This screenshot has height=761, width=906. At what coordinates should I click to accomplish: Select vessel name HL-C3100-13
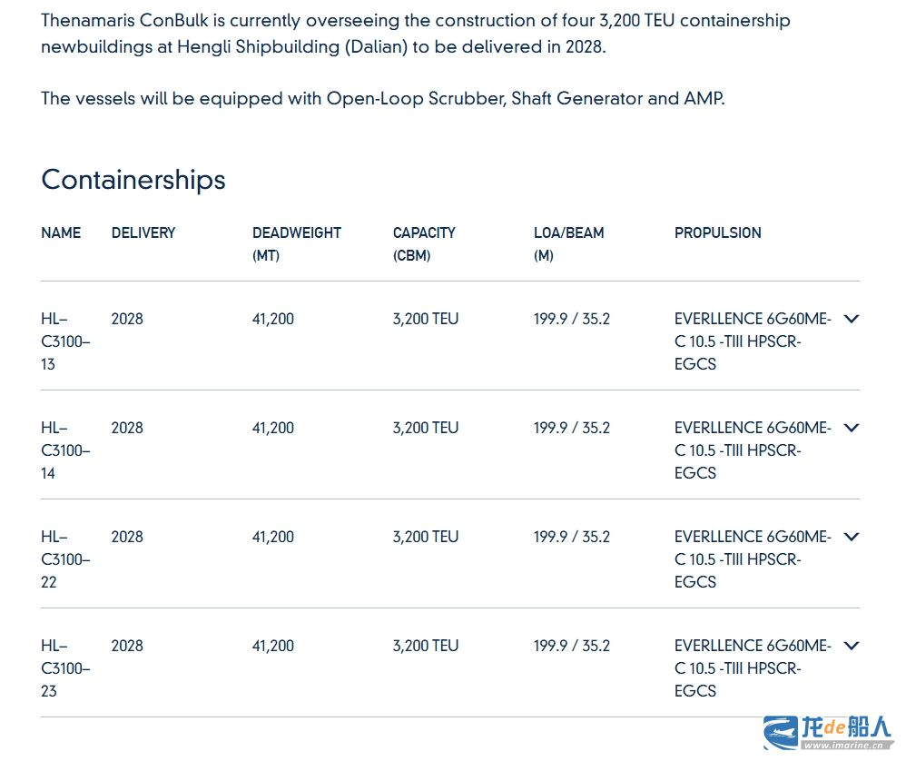(x=65, y=341)
